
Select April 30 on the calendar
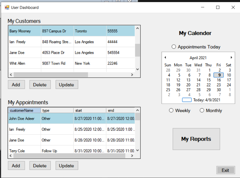(x=219, y=90)
